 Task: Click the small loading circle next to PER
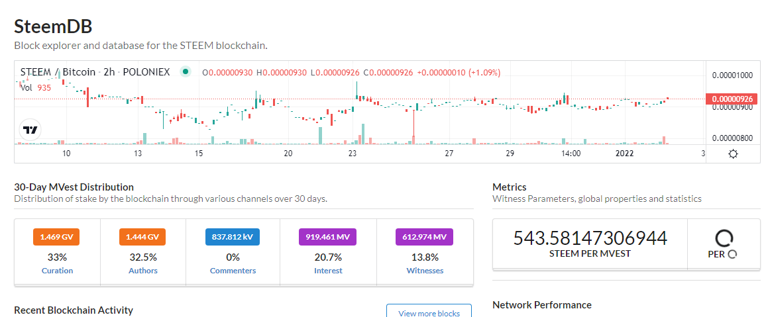(733, 254)
